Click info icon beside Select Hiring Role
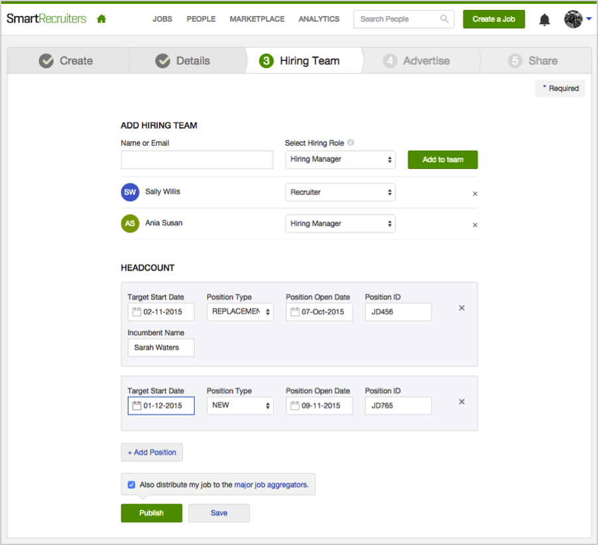 tap(351, 143)
